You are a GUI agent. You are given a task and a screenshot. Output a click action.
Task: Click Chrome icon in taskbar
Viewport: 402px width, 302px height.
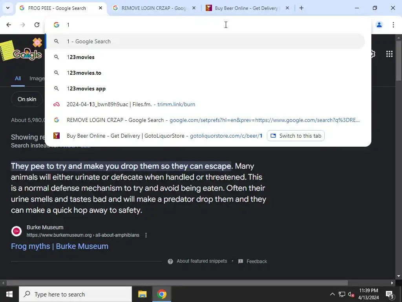162,294
